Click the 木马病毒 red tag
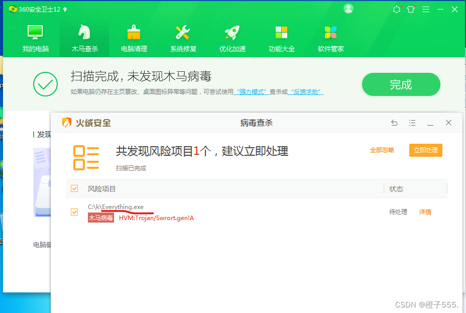This screenshot has height=313, width=466. pyautogui.click(x=101, y=218)
